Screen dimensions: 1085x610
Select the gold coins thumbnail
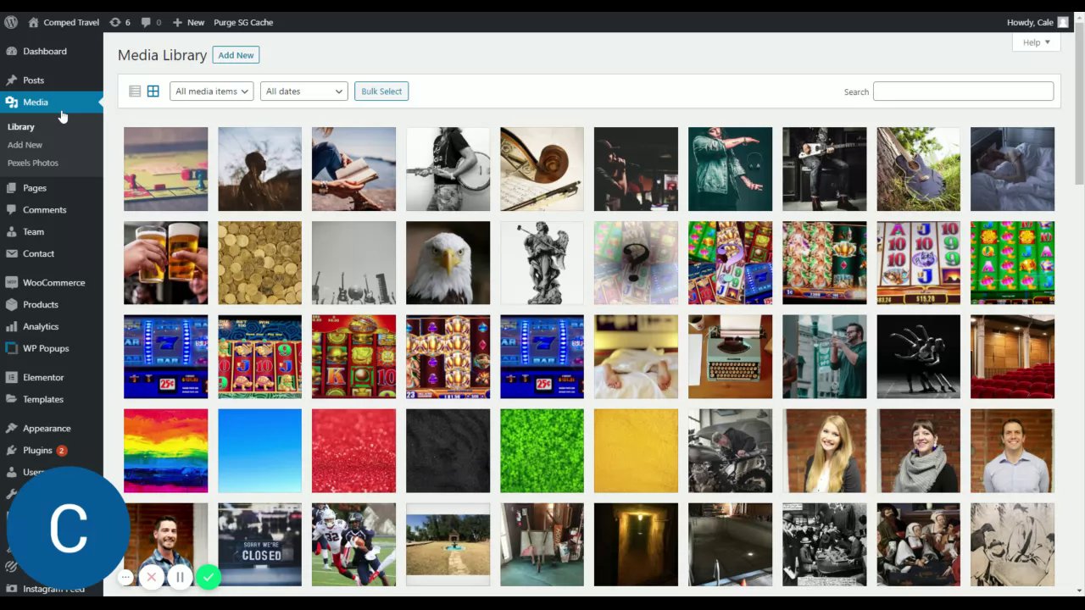[x=259, y=263]
